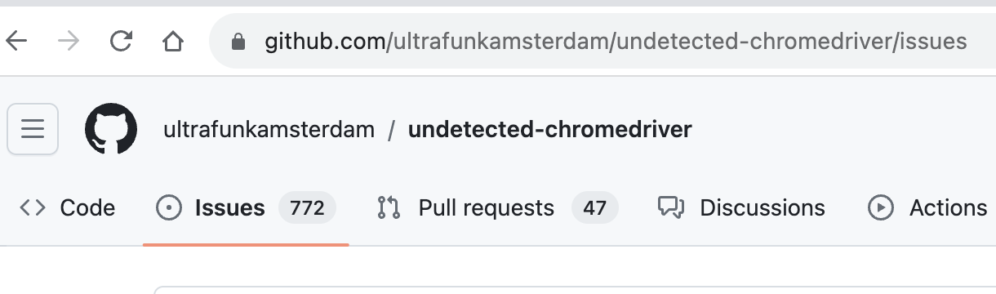Reload the current GitHub page

click(x=121, y=41)
